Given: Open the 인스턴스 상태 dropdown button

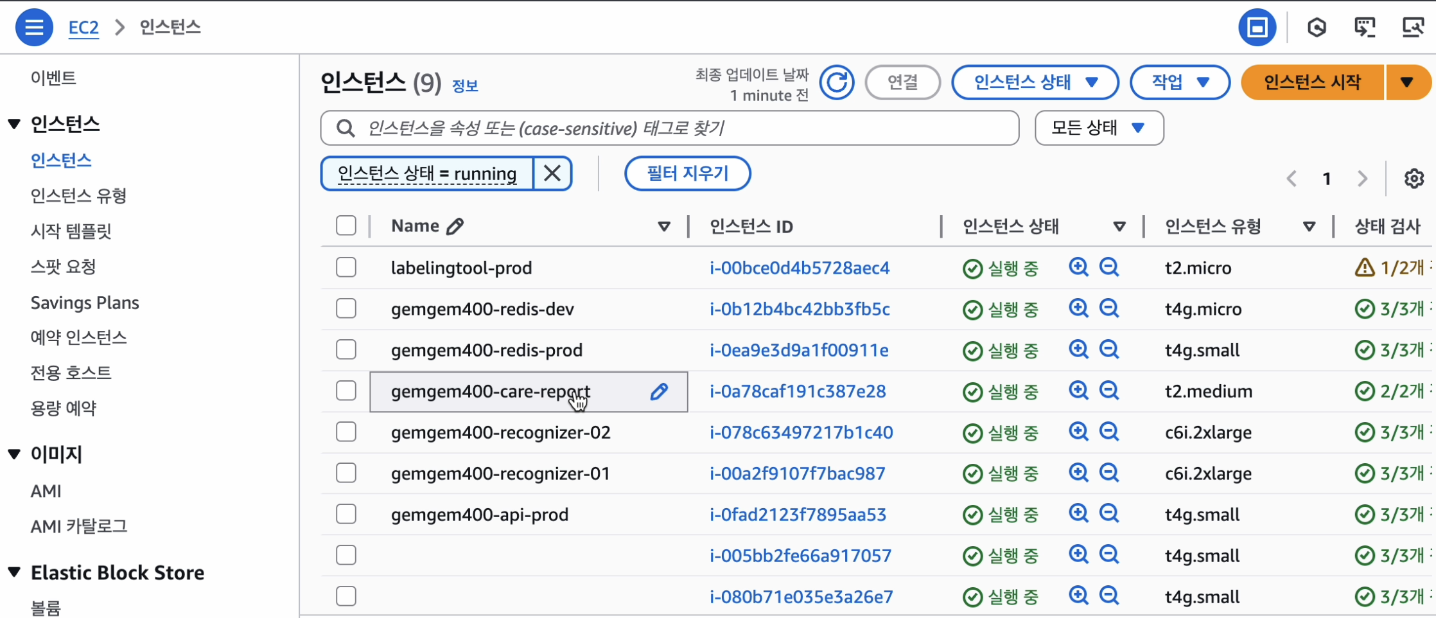Looking at the screenshot, I should [1035, 82].
